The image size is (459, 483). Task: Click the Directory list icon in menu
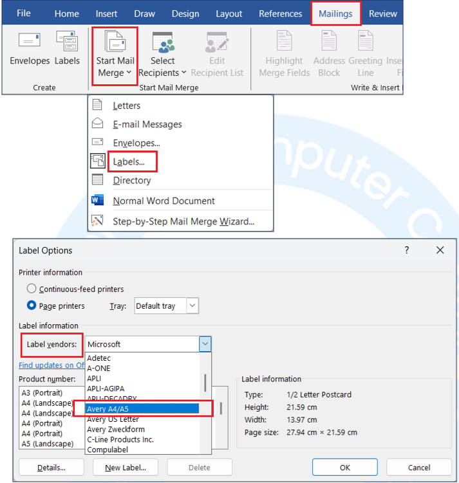[x=97, y=179]
